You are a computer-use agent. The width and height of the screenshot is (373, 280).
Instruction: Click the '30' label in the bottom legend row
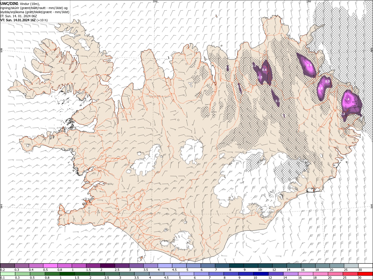359,278
